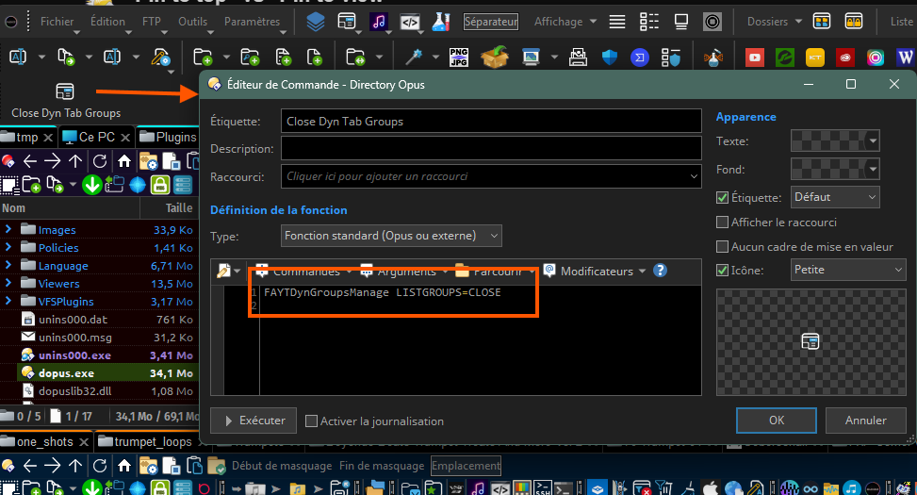Image resolution: width=917 pixels, height=495 pixels.
Task: Click the Annuler button
Action: click(865, 421)
